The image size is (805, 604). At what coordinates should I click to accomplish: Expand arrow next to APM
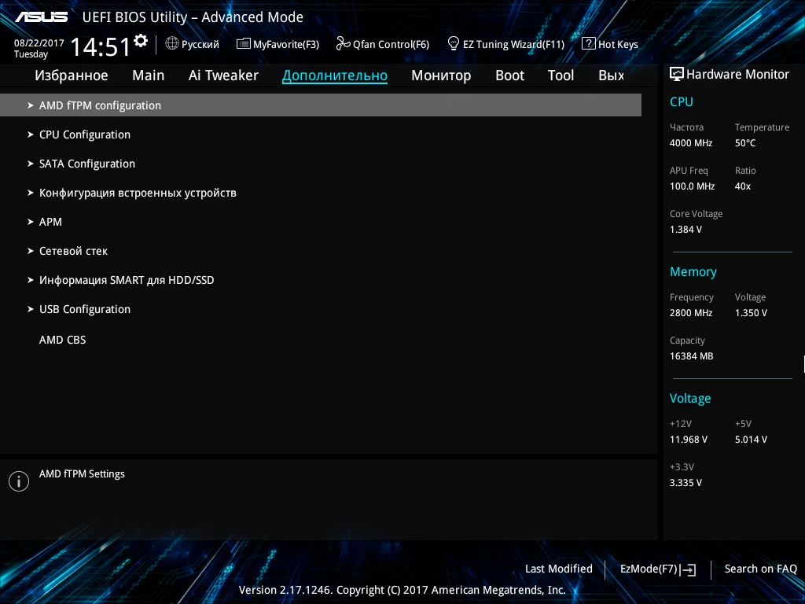(x=31, y=222)
